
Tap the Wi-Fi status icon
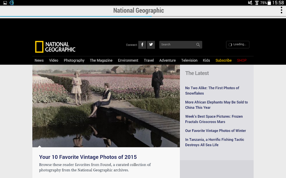point(257,3)
